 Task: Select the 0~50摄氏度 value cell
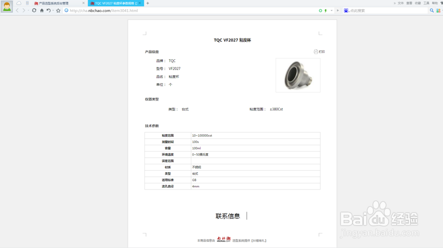pyautogui.click(x=256, y=155)
